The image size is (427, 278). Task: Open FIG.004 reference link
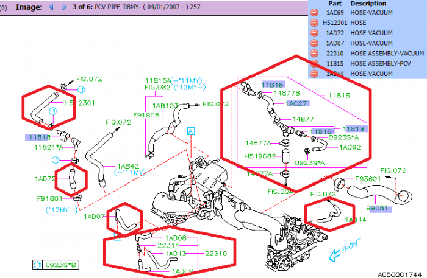(x=280, y=192)
